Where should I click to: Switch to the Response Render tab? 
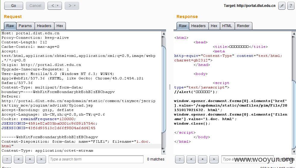pyautogui.click(x=243, y=26)
